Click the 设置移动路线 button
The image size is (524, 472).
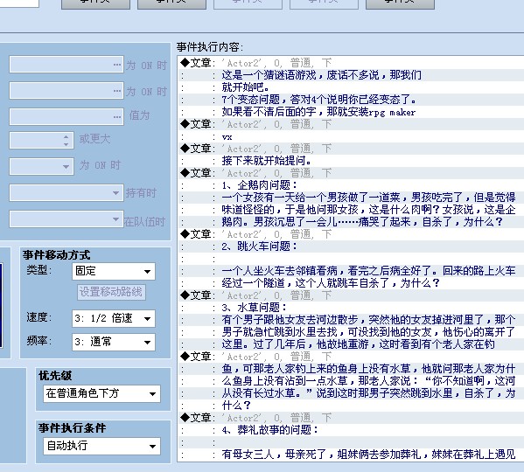click(x=111, y=292)
